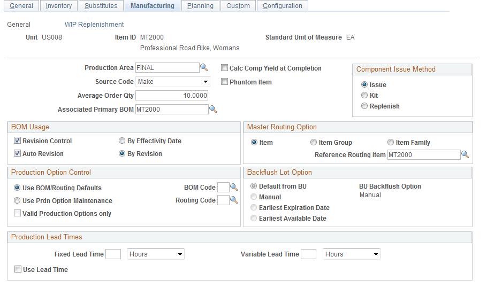The image size is (487, 288).
Task: Click the Fixed Lead Time input box
Action: point(113,254)
